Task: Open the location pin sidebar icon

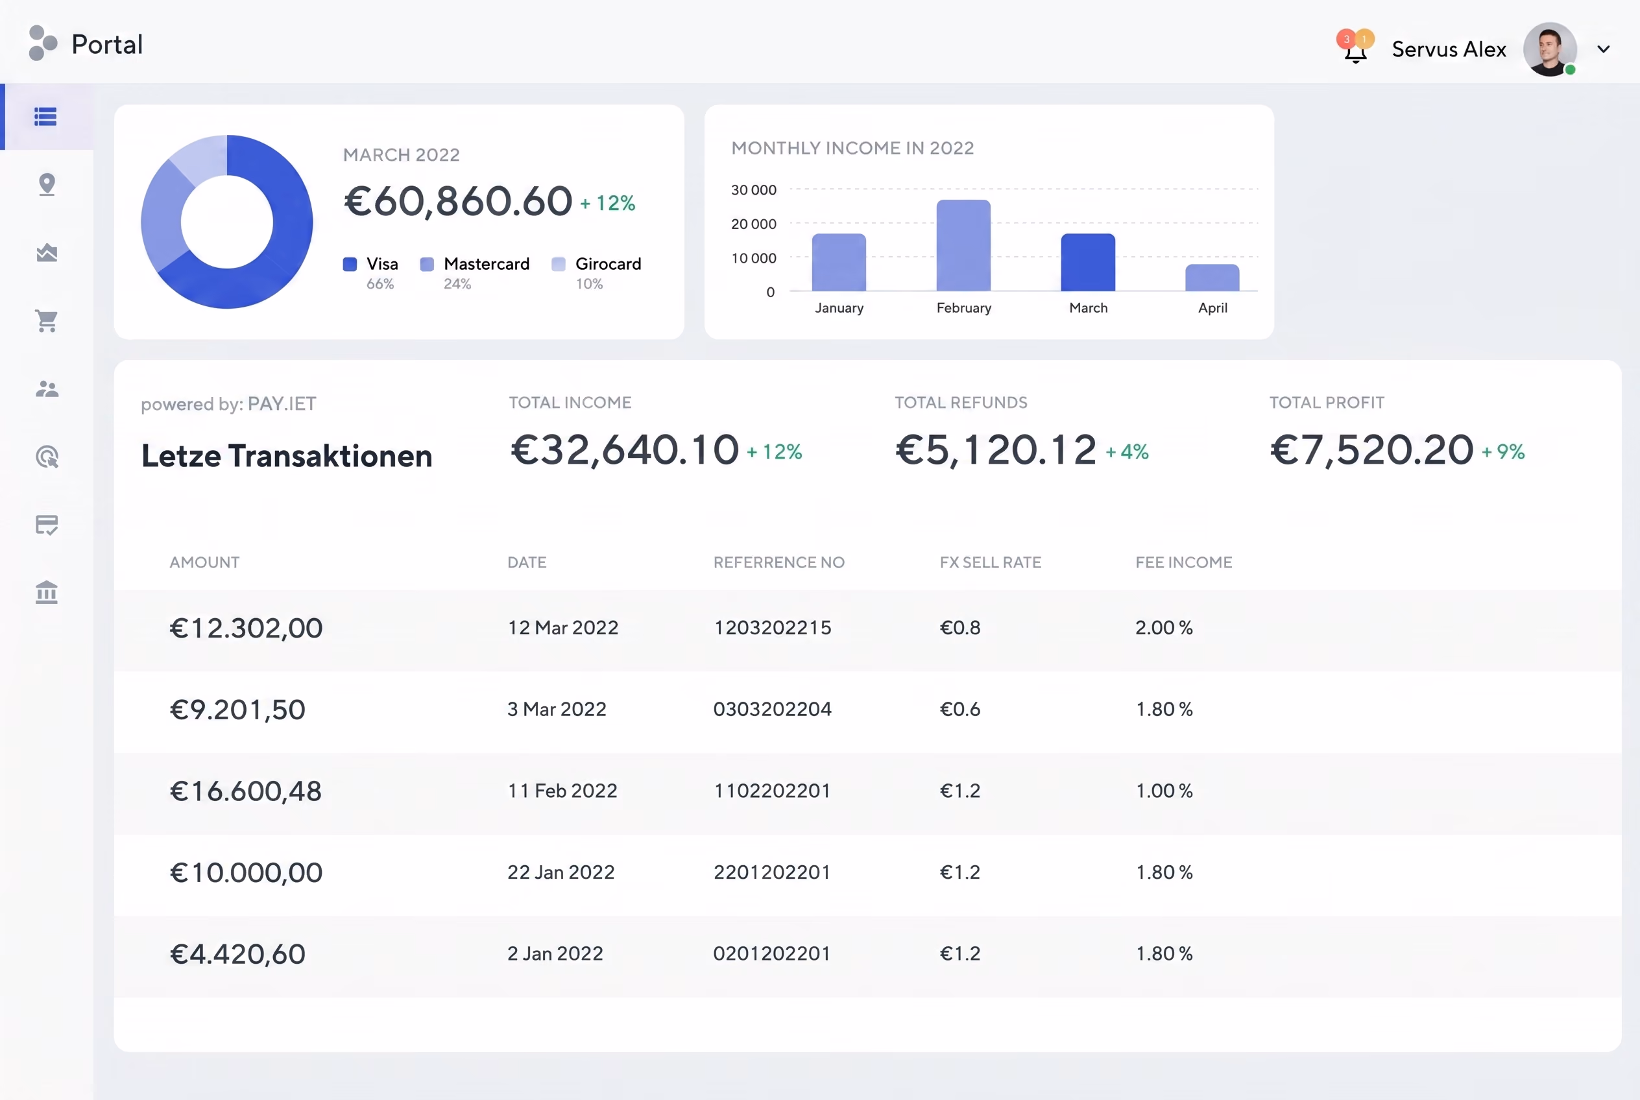Action: point(47,184)
